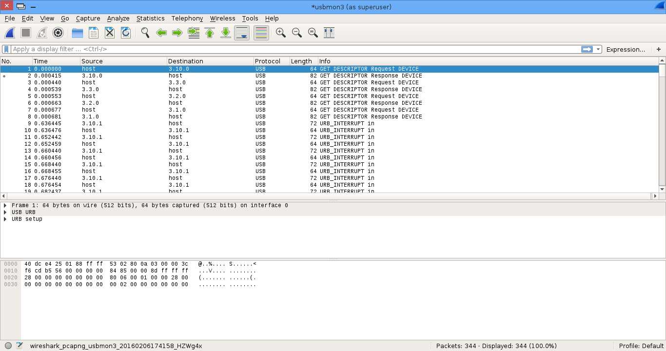Image resolution: width=666 pixels, height=351 pixels.
Task: Click the display filter bookmark icon
Action: point(6,49)
